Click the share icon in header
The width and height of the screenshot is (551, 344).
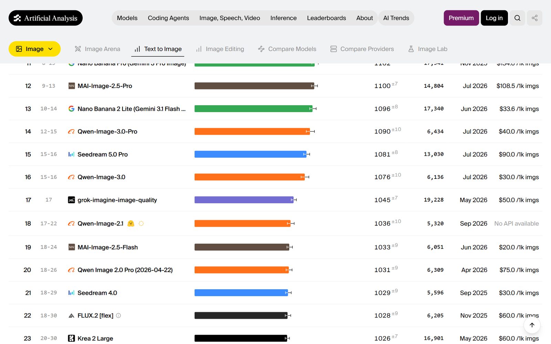point(534,18)
